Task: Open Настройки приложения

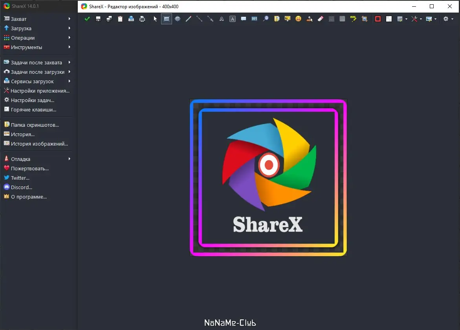Action: (37, 91)
